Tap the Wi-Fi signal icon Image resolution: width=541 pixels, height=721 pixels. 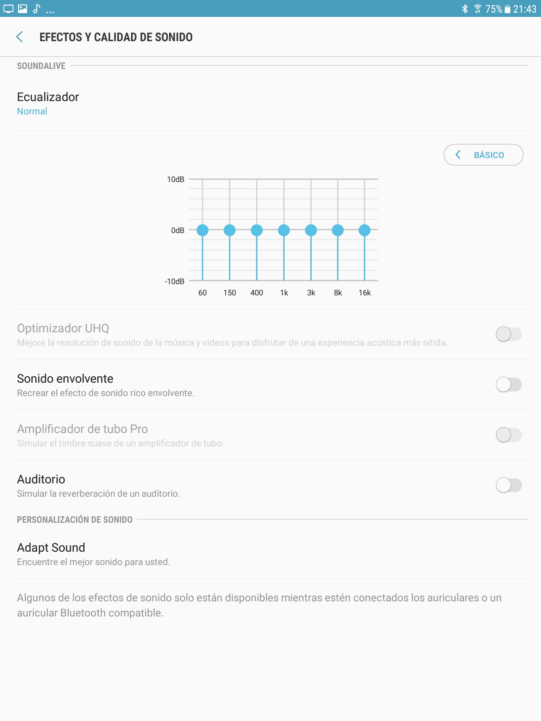coord(477,9)
